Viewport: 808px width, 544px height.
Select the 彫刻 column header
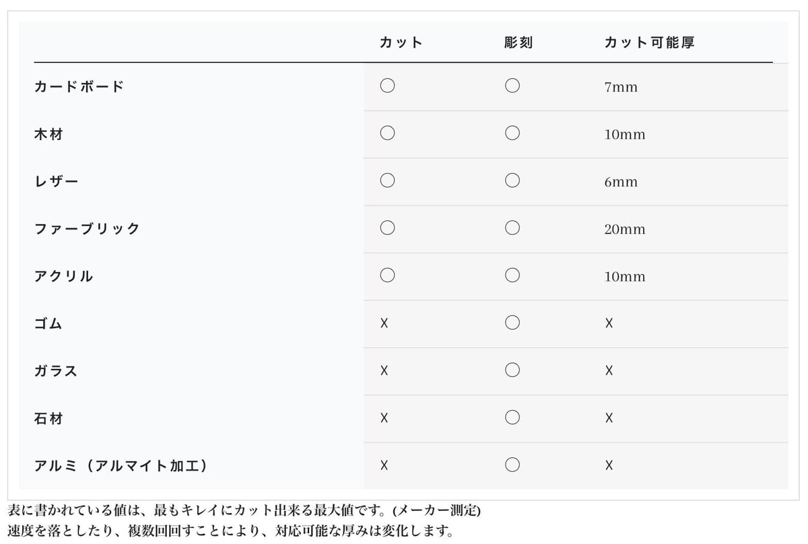518,42
